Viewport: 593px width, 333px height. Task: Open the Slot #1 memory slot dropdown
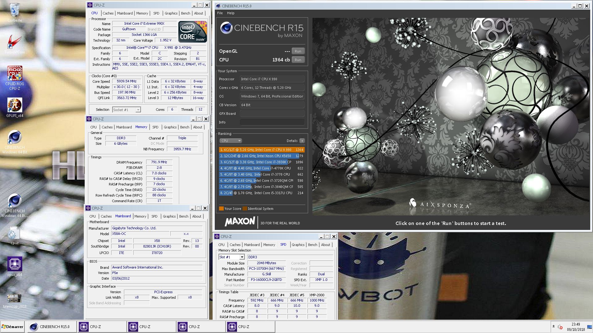click(x=231, y=257)
